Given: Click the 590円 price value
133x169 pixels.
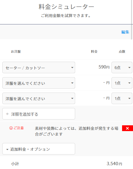Looking at the screenshot, I should coord(104,67).
